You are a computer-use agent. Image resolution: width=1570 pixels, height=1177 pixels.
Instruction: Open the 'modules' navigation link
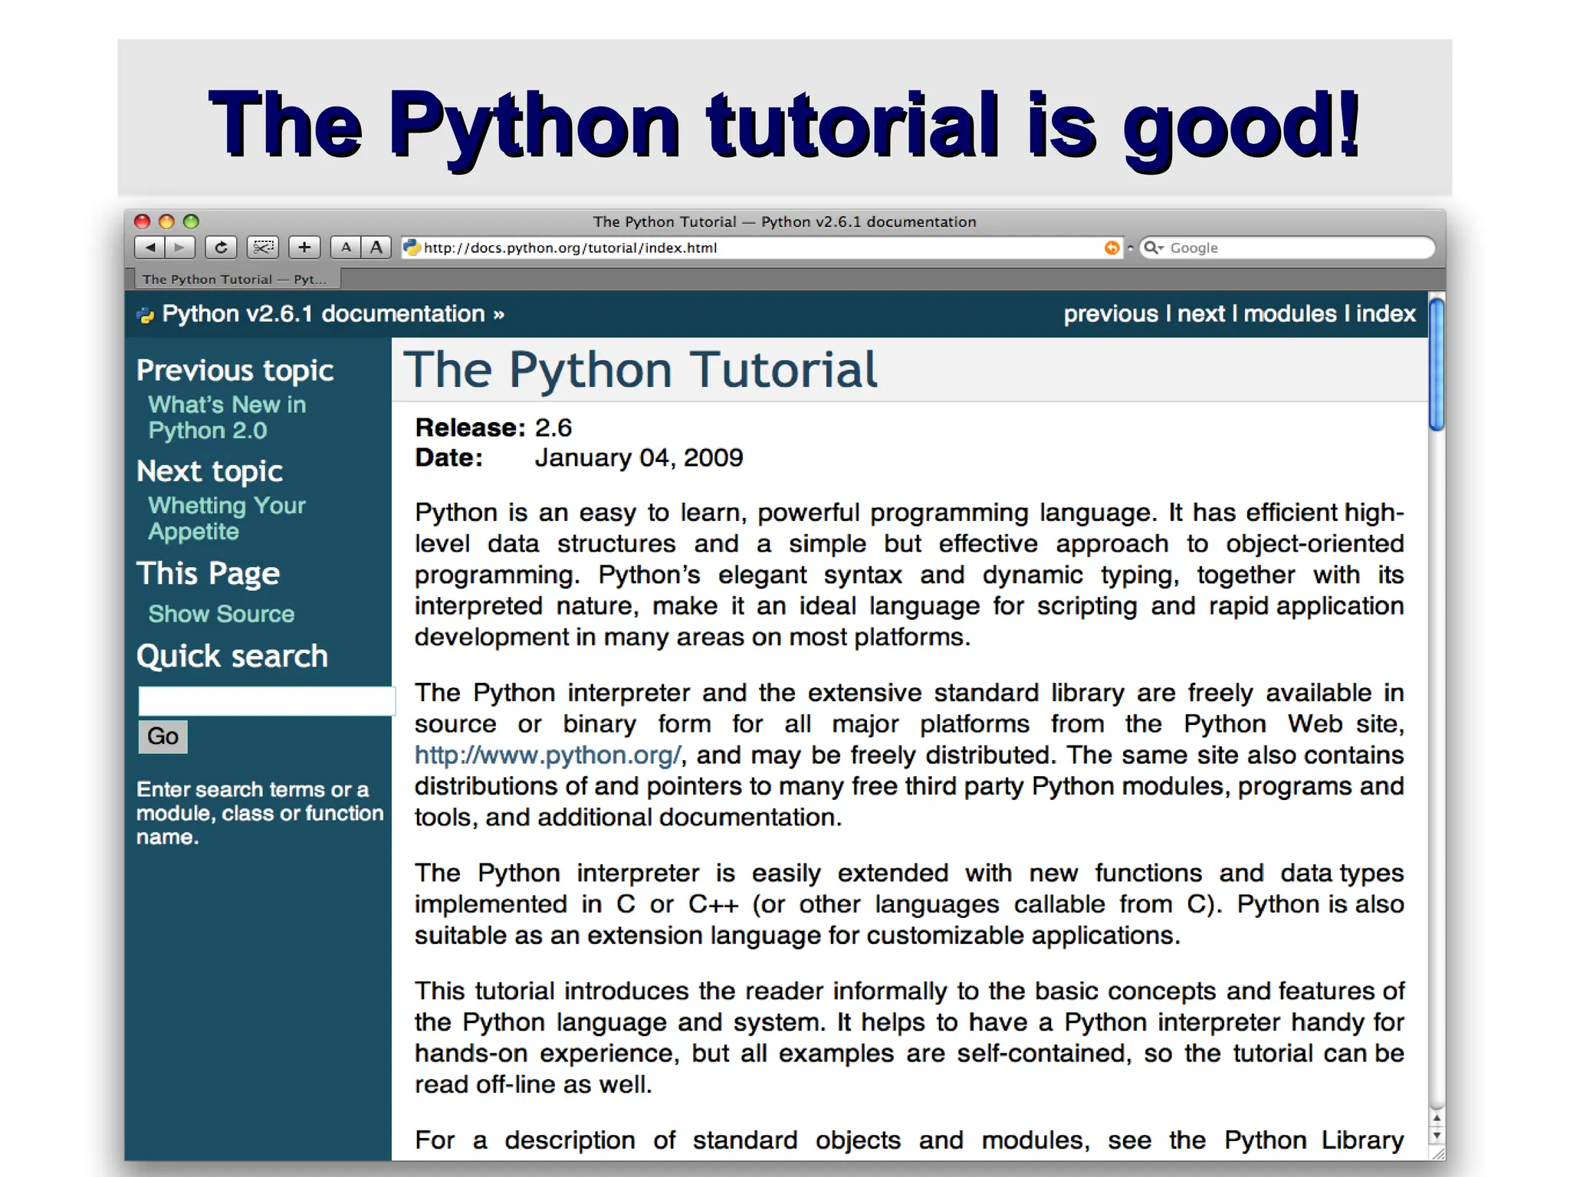[x=1289, y=314]
